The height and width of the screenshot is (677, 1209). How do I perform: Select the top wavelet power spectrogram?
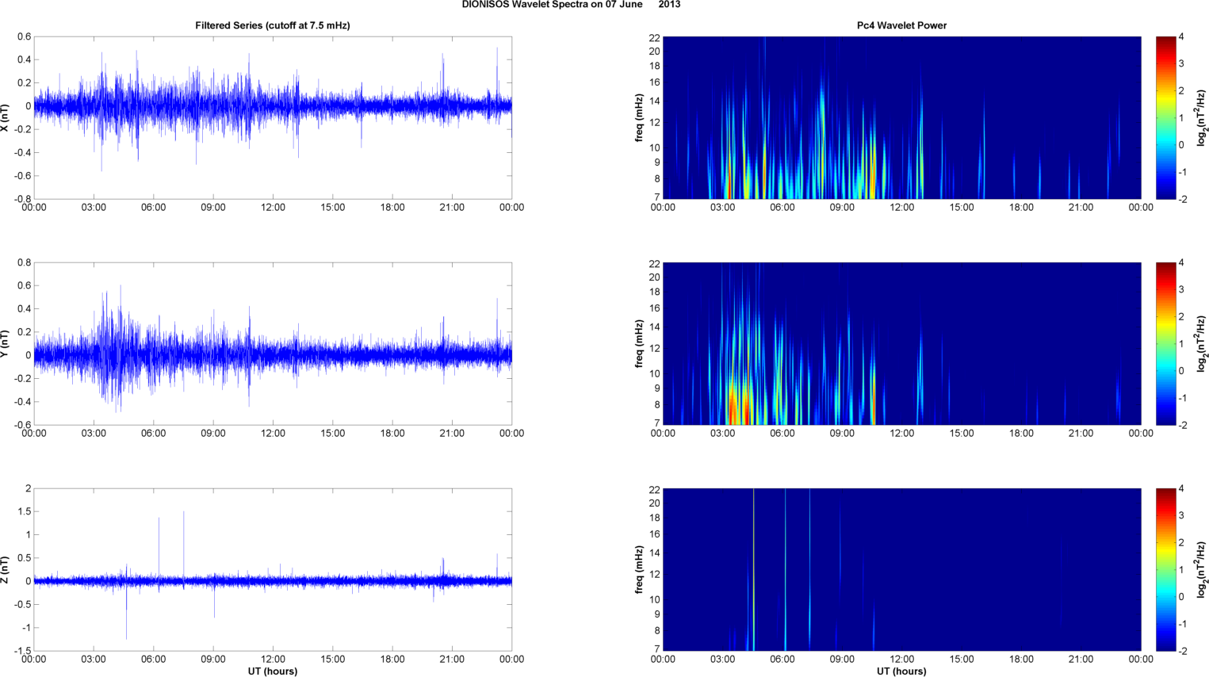tap(901, 117)
